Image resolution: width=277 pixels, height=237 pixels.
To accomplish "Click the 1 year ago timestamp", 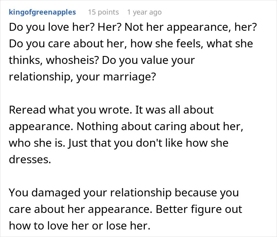I will coord(144,12).
